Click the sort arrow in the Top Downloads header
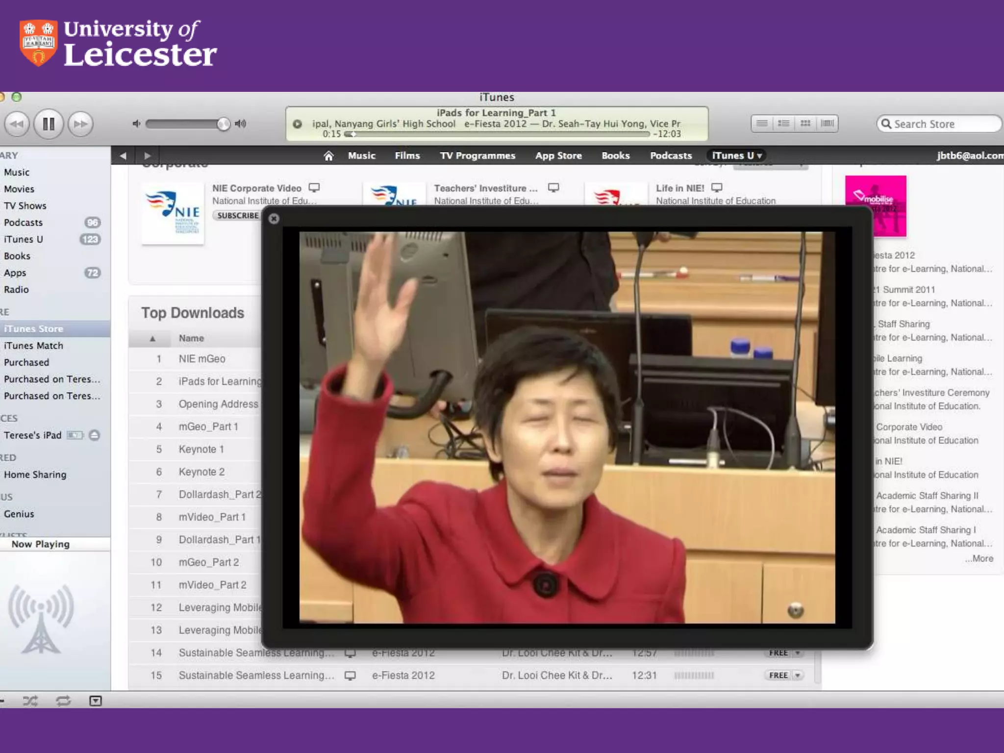The width and height of the screenshot is (1004, 753). [x=152, y=338]
